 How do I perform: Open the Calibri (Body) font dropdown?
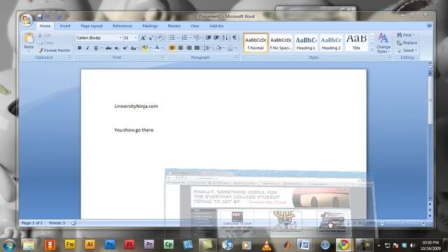(x=120, y=38)
